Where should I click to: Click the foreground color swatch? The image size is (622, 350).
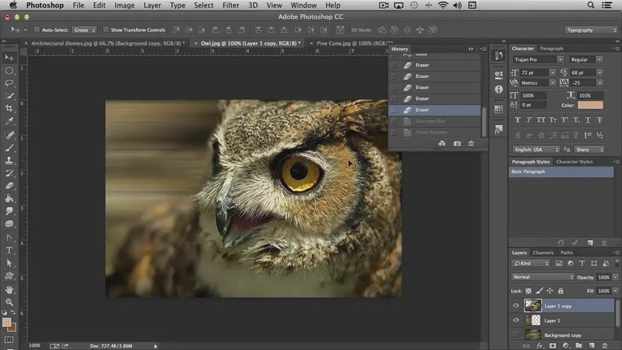pos(6,322)
